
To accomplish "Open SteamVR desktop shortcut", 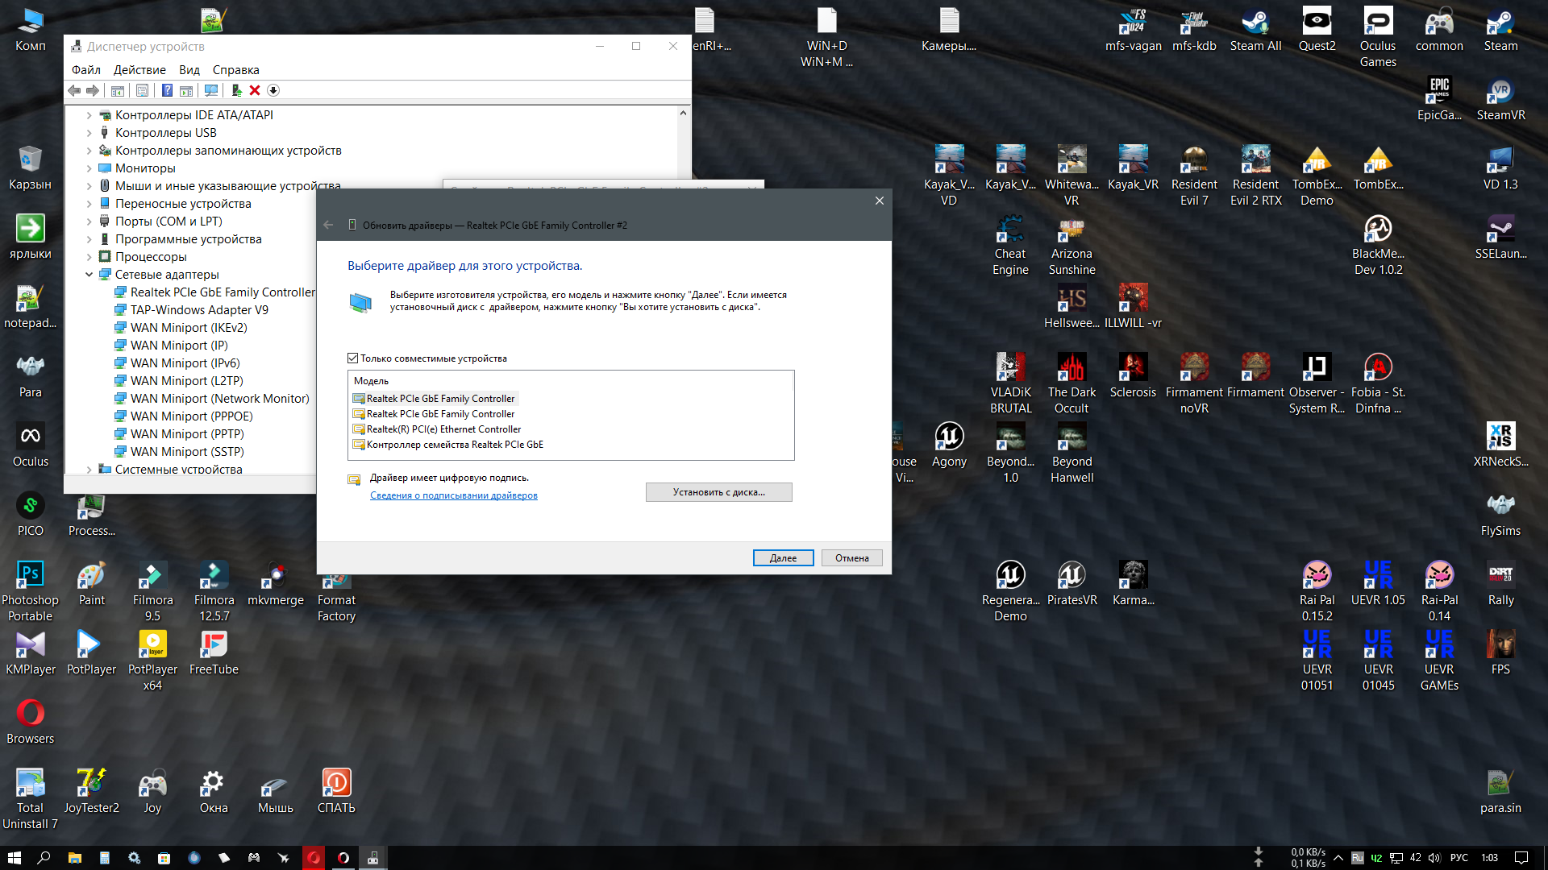I will (x=1500, y=101).
